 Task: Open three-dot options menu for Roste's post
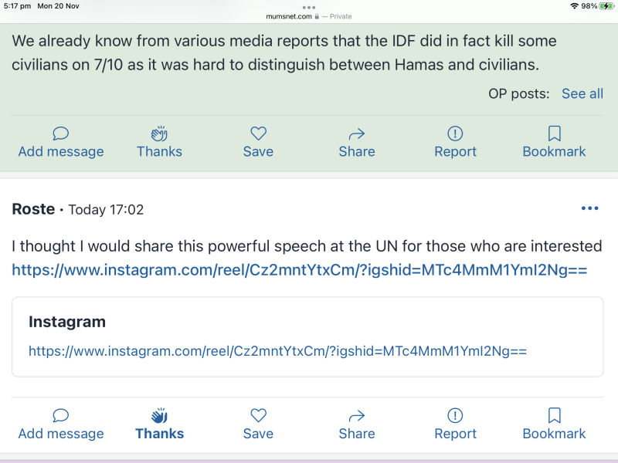tap(589, 208)
